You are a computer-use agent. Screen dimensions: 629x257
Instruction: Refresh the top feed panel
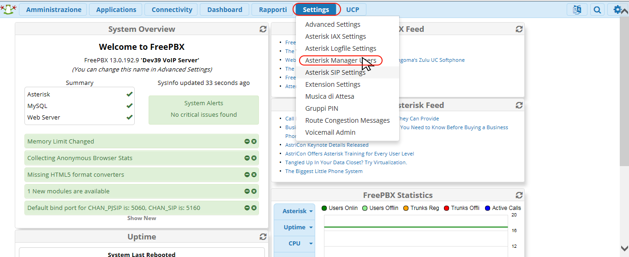click(519, 29)
